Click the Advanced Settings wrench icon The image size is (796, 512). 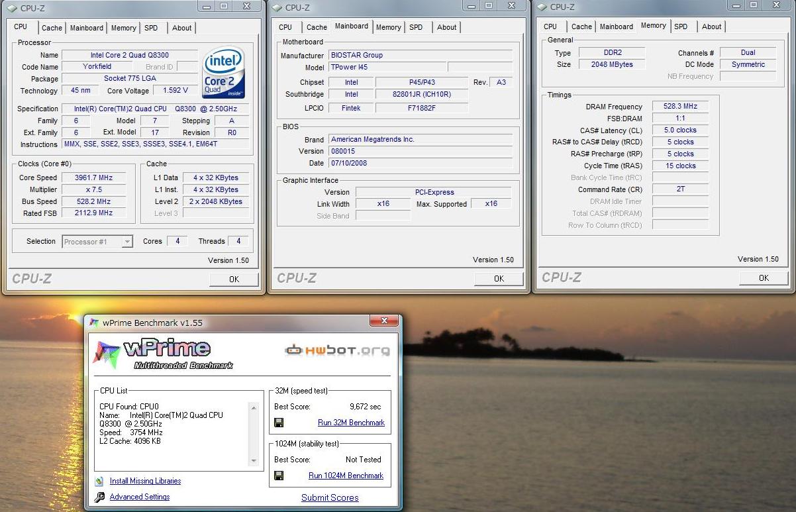tap(99, 497)
